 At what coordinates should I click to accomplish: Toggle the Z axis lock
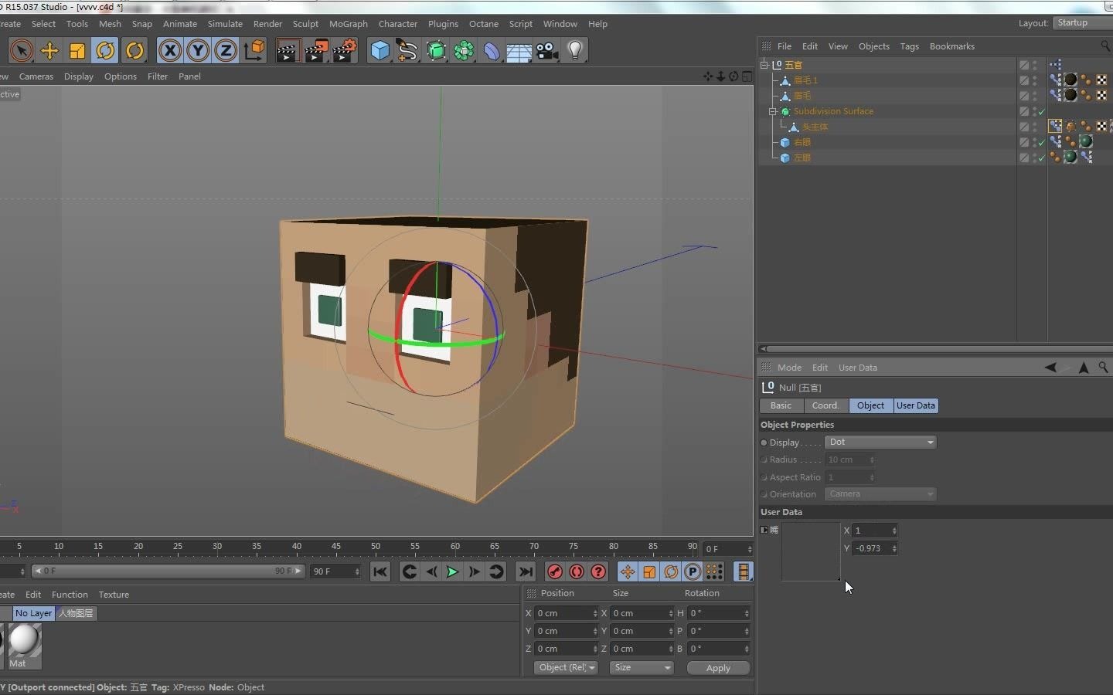(x=226, y=51)
